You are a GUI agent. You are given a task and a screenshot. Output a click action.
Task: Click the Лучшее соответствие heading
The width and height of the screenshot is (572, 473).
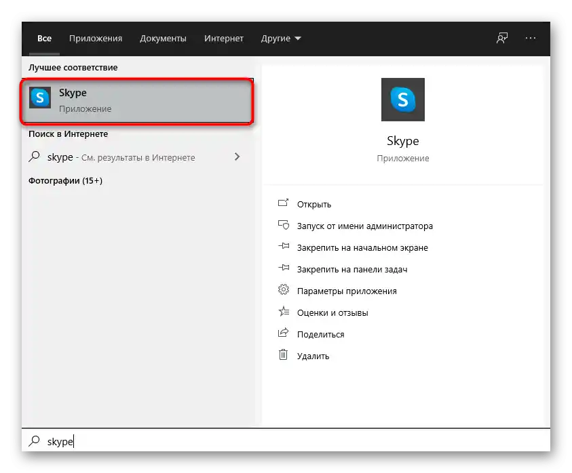[73, 67]
